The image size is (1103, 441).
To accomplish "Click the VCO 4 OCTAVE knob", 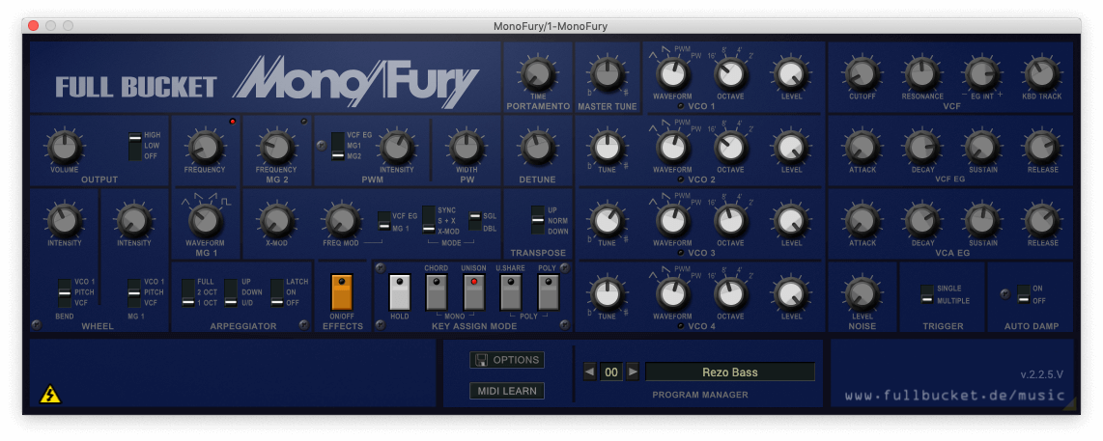I will click(731, 294).
